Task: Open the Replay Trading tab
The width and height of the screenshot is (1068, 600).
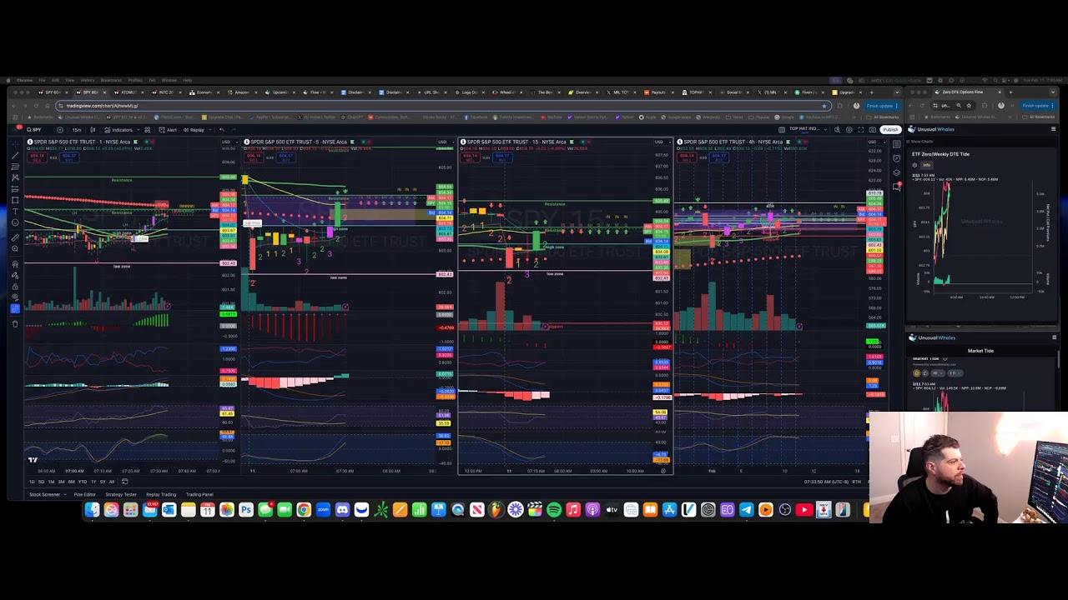Action: 161,495
